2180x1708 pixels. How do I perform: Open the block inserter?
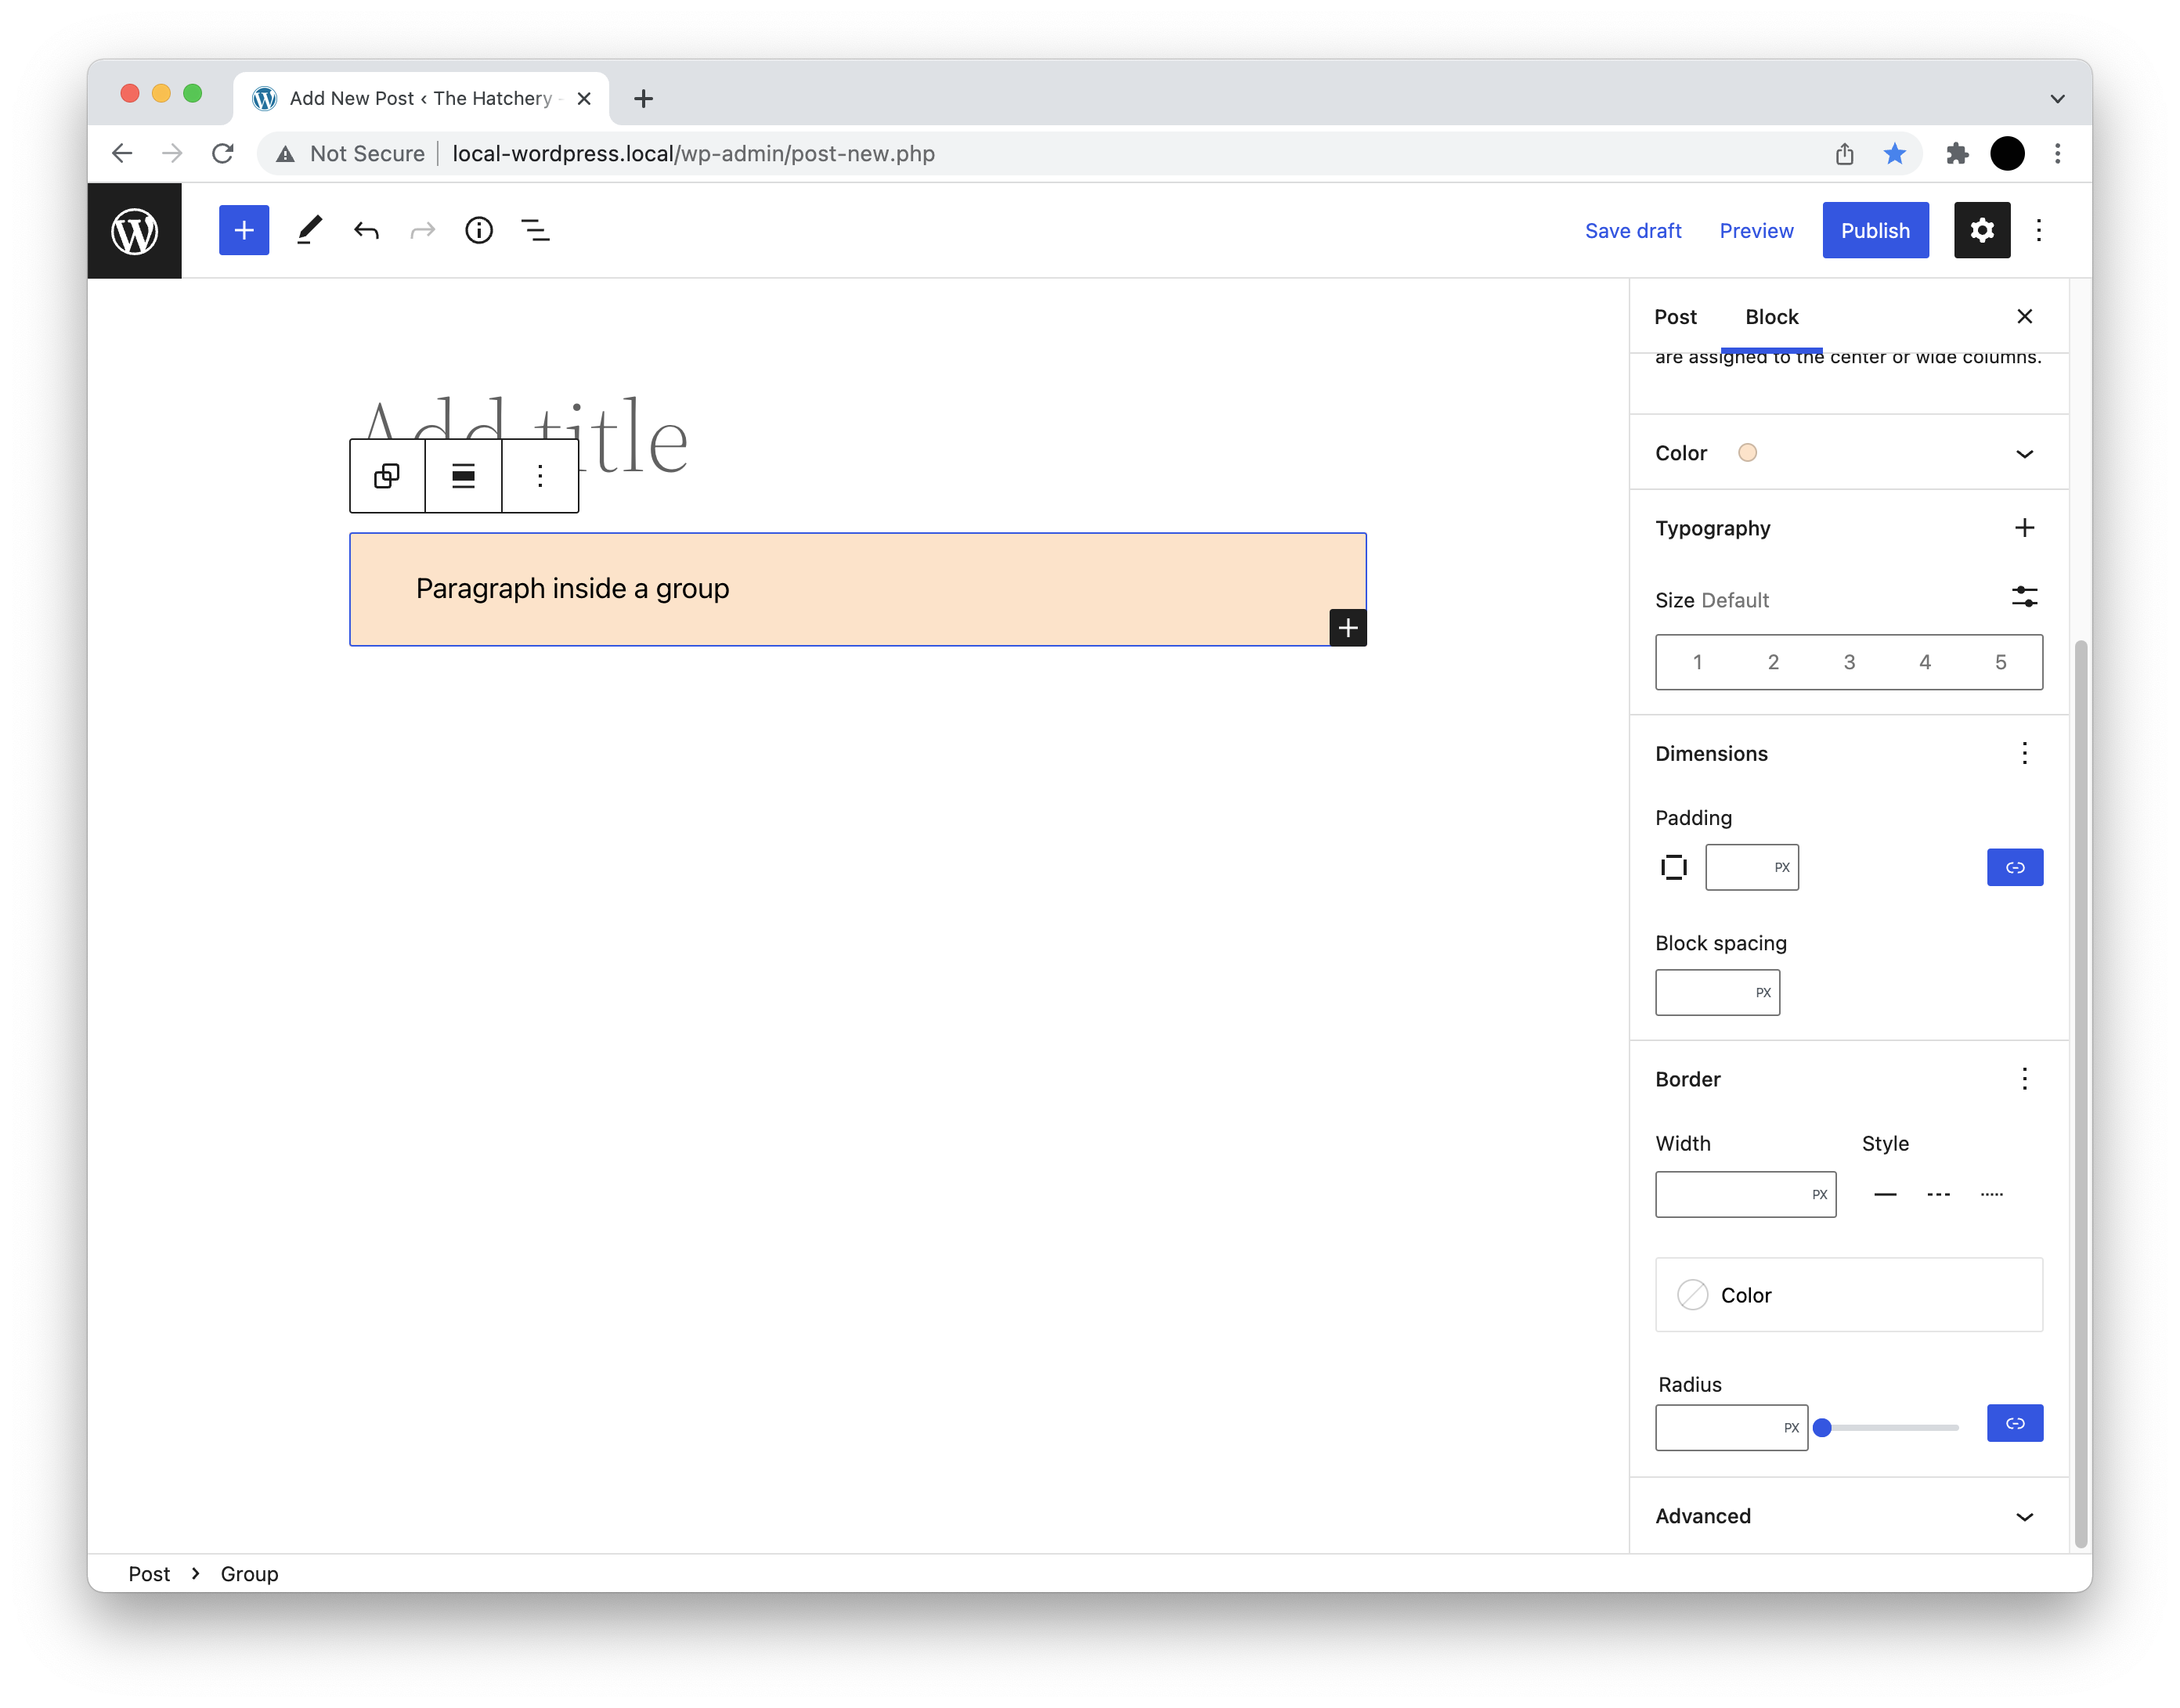point(243,230)
